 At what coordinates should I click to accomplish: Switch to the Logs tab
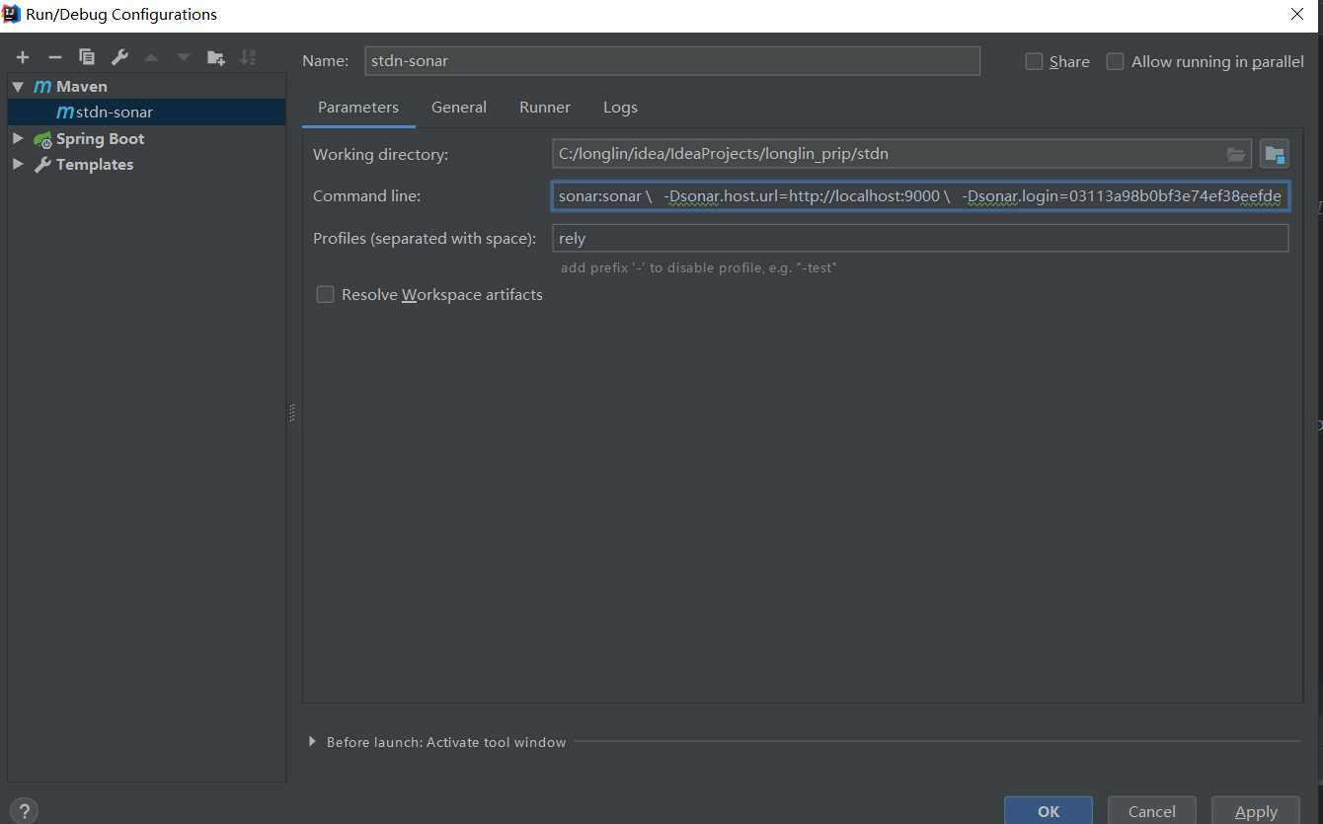(x=620, y=107)
